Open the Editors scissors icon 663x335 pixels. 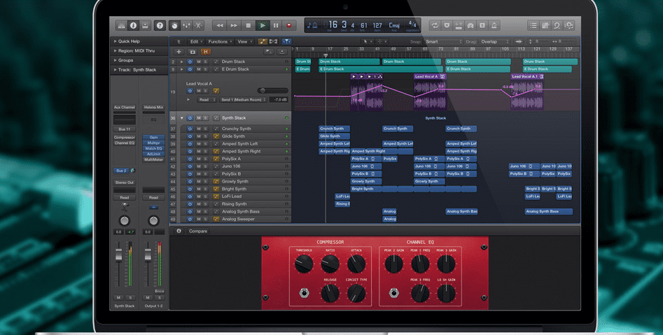[x=198, y=25]
